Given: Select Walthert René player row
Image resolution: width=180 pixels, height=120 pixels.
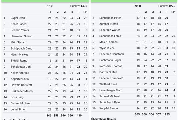Looking at the screenshot, I should click(134, 84).
